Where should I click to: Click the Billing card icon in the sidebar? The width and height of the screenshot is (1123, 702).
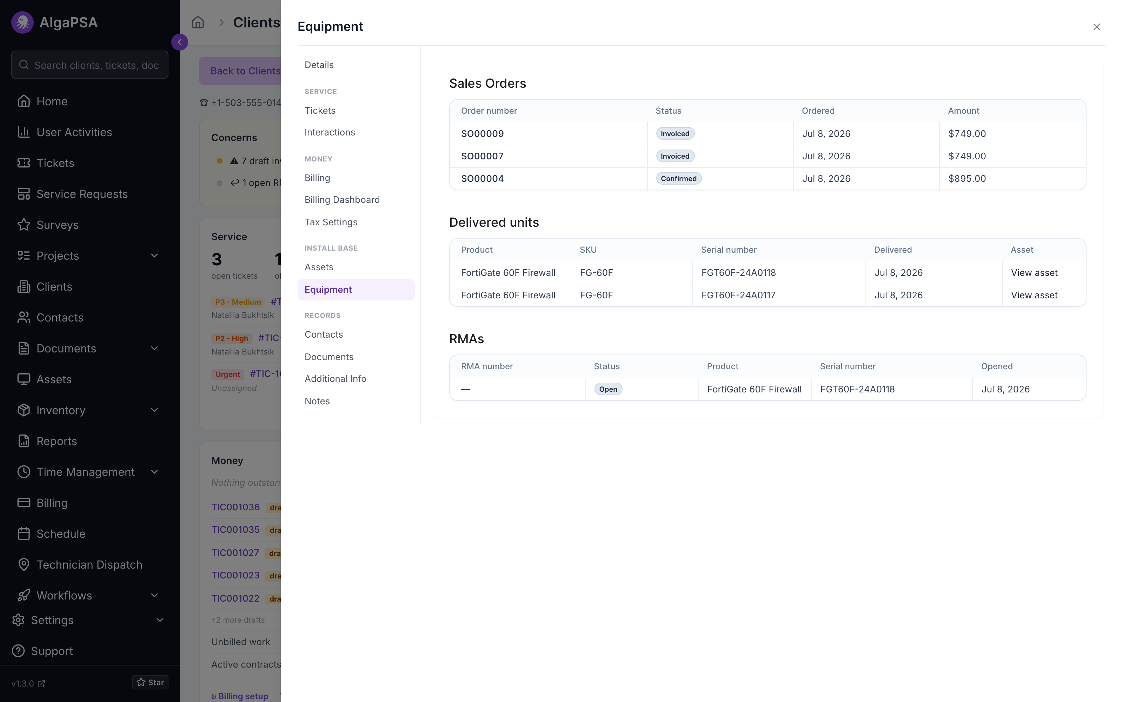24,502
